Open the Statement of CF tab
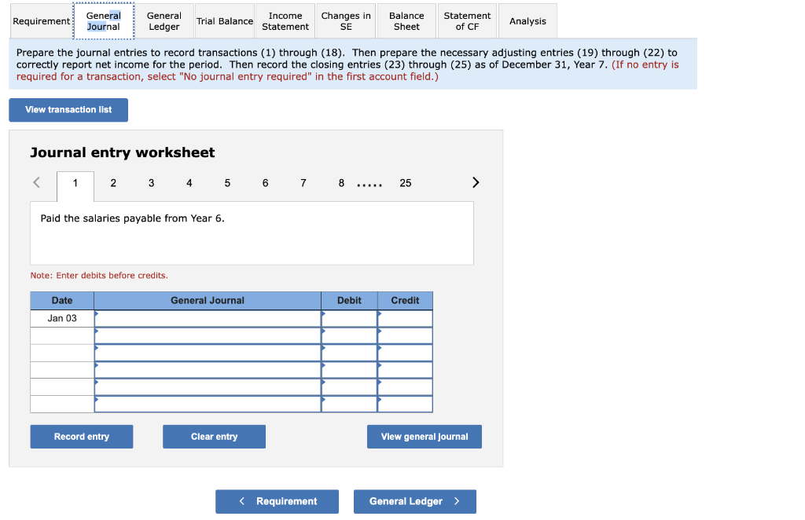Screen dimensions: 805x520 (x=467, y=20)
